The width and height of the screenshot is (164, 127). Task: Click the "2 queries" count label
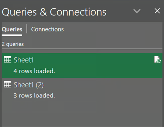[x=13, y=44]
